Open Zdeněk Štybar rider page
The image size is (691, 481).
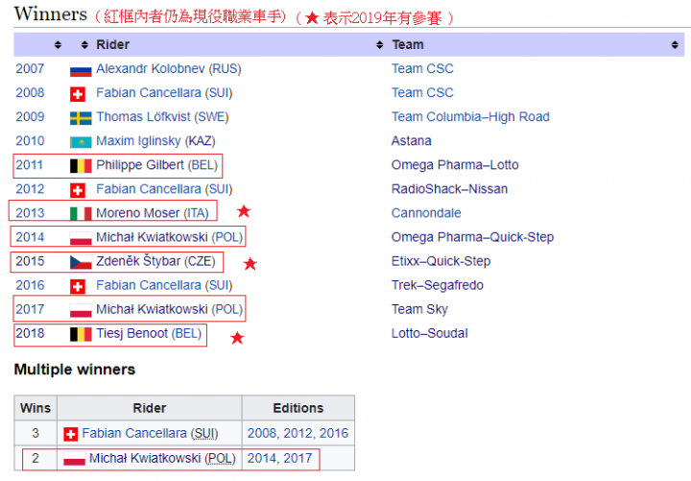point(138,261)
